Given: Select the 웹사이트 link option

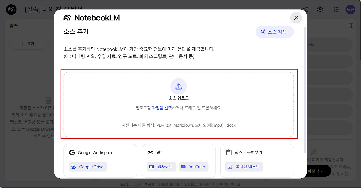Looking at the screenshot, I should click(x=161, y=167).
